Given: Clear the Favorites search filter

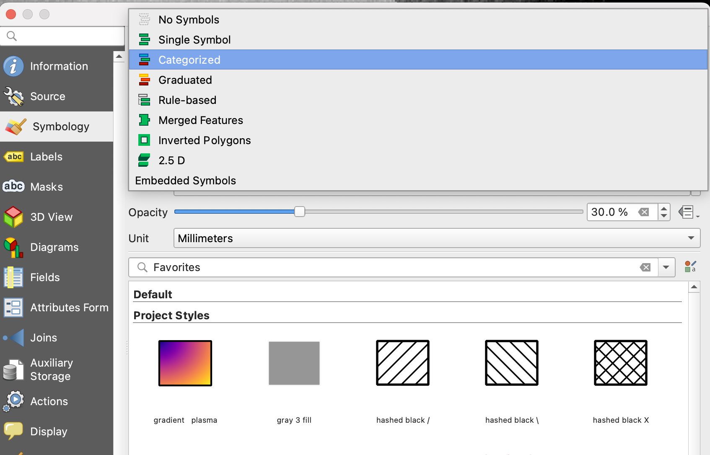Looking at the screenshot, I should [x=645, y=267].
